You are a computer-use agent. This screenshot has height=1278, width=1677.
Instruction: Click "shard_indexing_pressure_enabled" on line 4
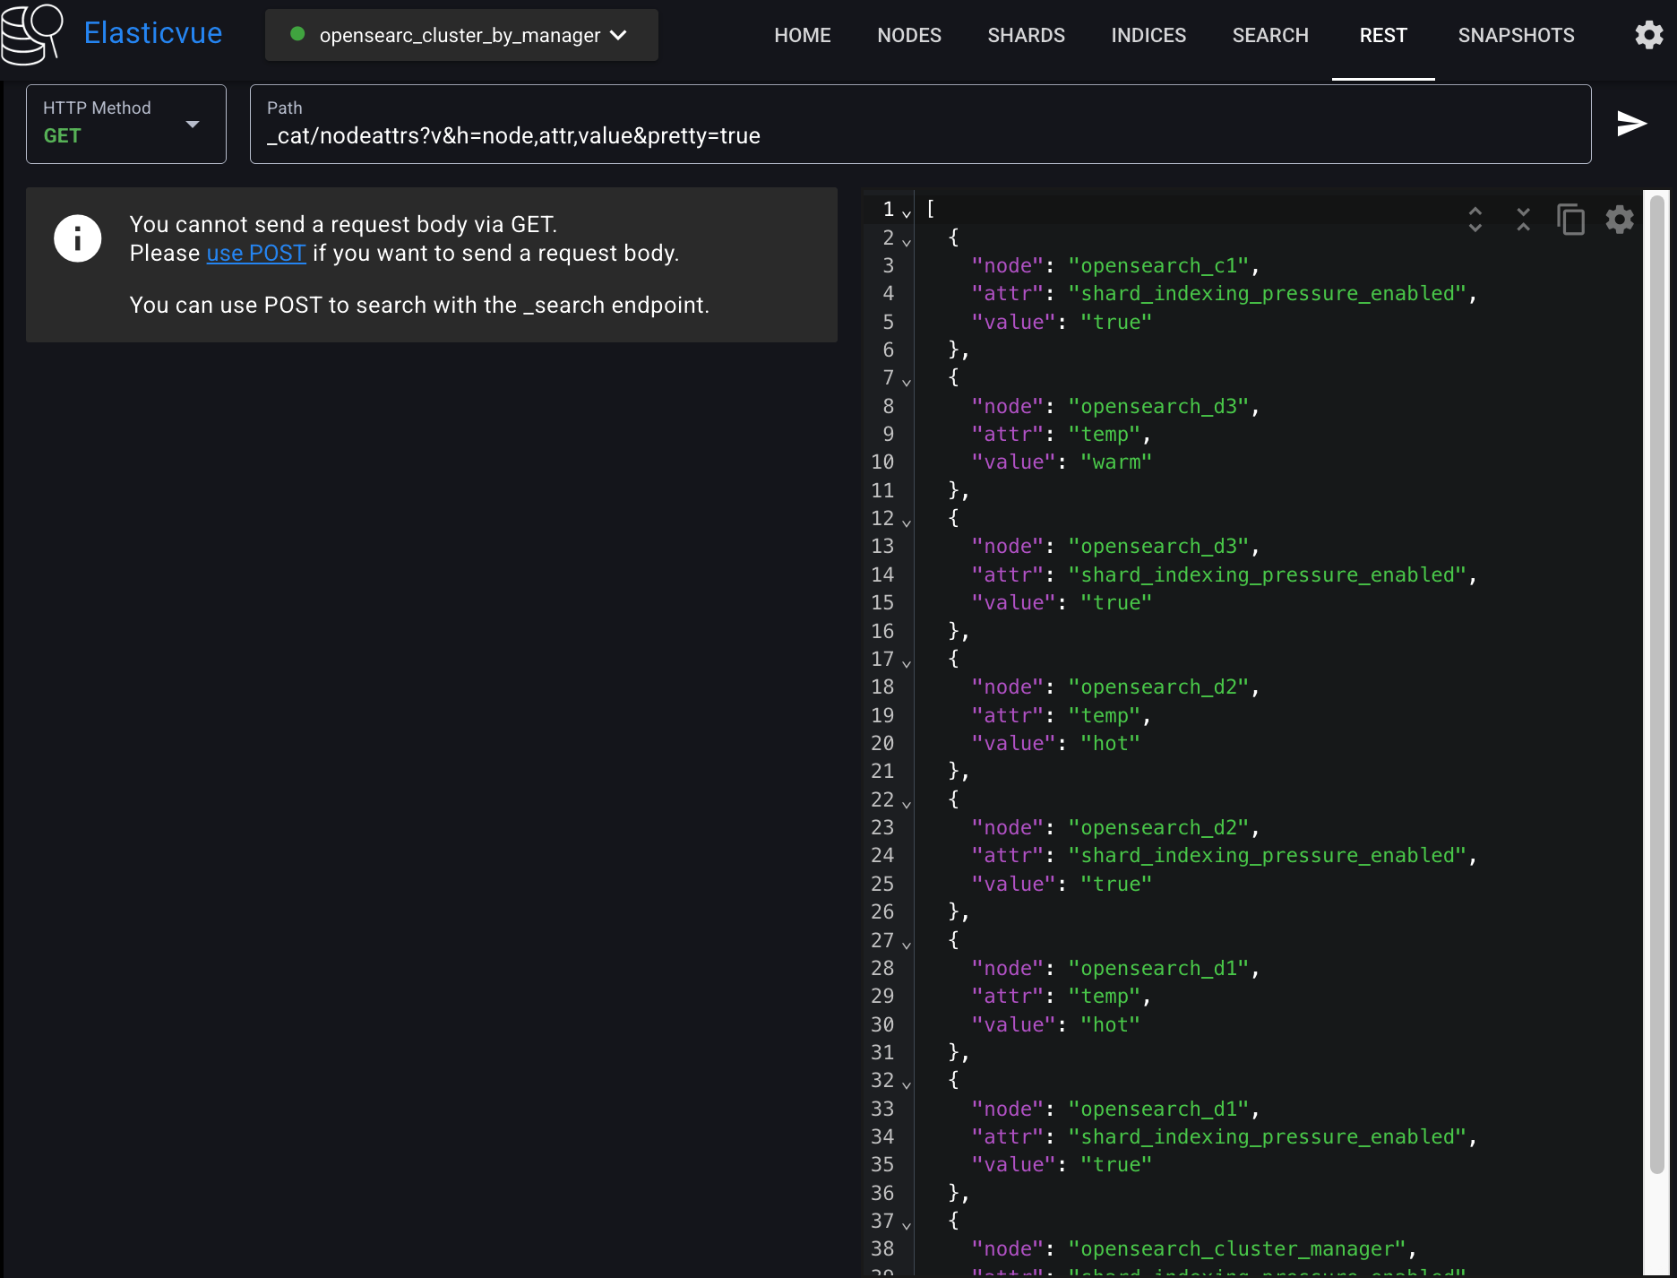tap(1268, 294)
